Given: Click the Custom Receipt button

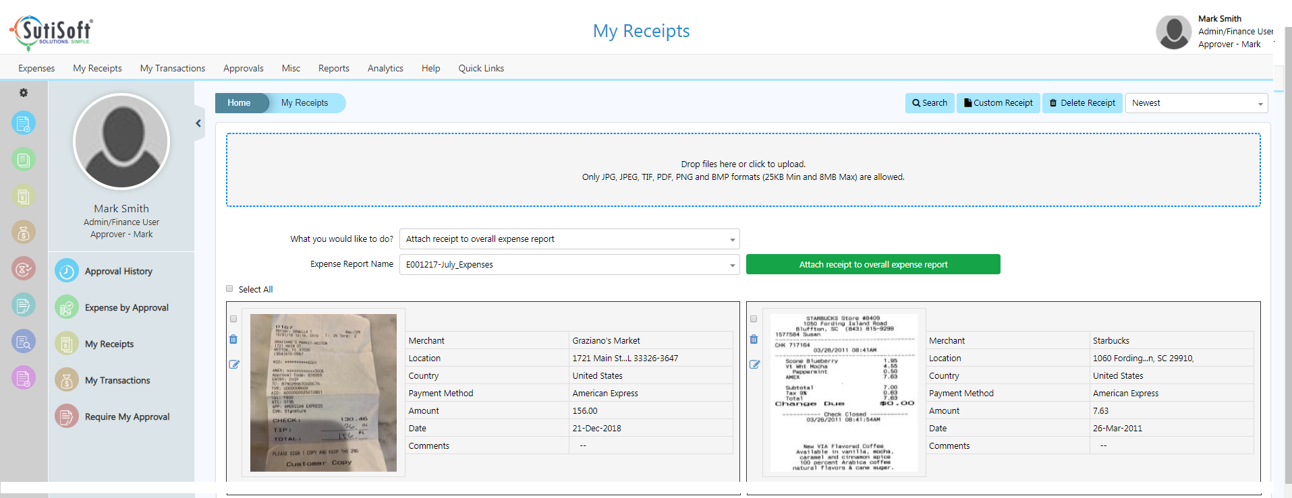Looking at the screenshot, I should pos(998,103).
